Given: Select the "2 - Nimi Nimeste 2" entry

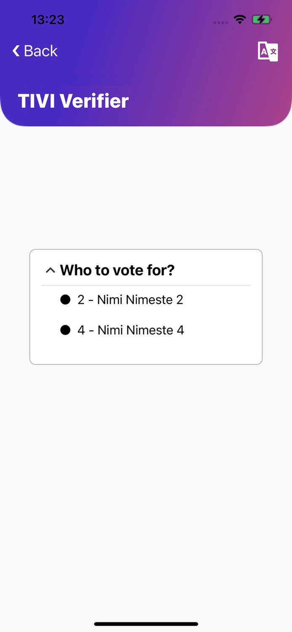Looking at the screenshot, I should (130, 300).
